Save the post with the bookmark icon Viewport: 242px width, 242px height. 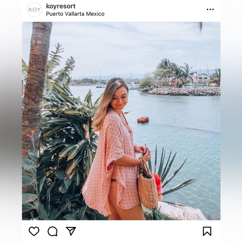(207, 231)
